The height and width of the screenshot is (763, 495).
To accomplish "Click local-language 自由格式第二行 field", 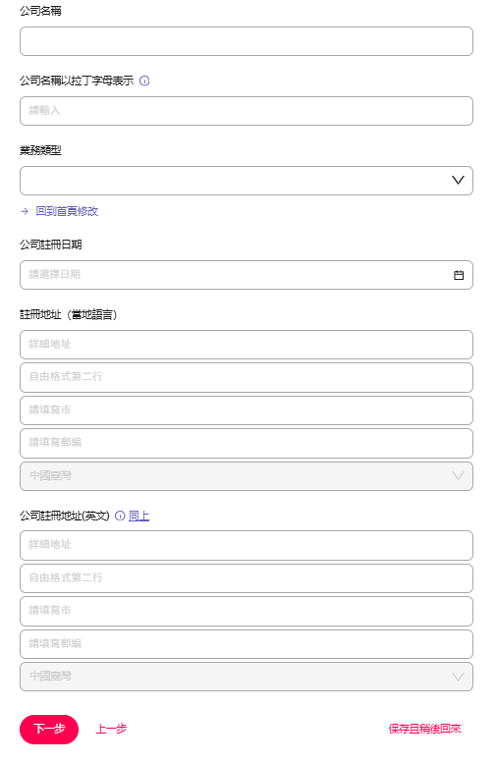I will tap(247, 377).
